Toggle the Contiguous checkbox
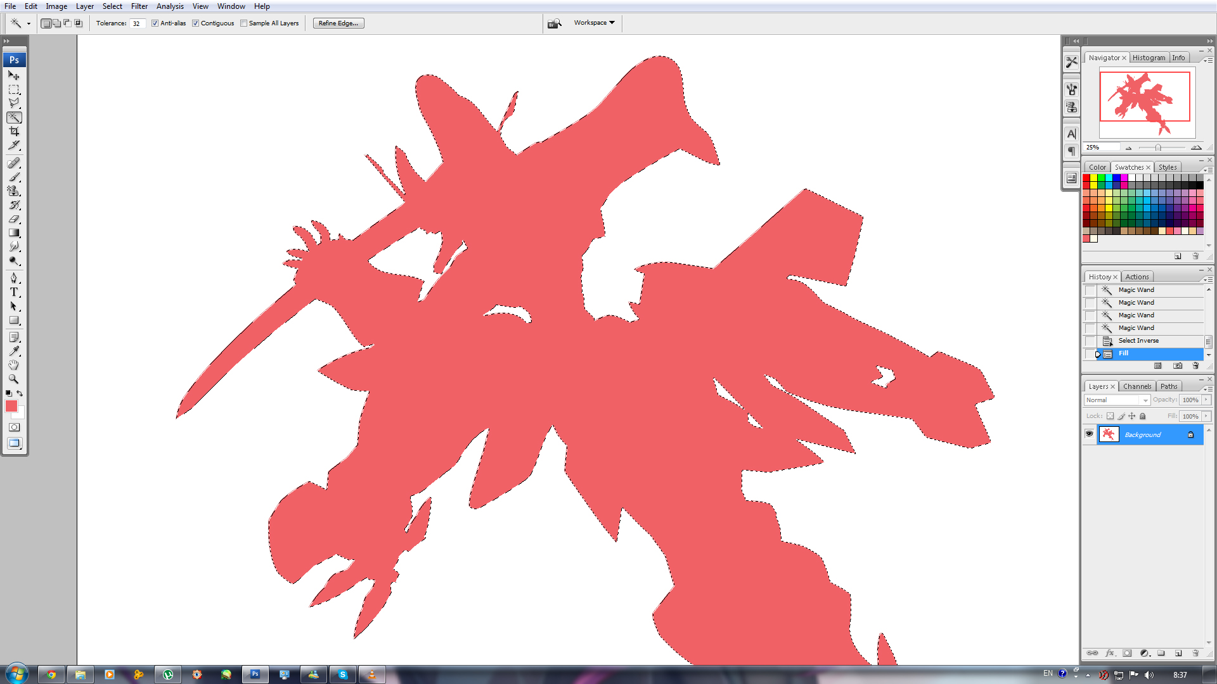 195,23
